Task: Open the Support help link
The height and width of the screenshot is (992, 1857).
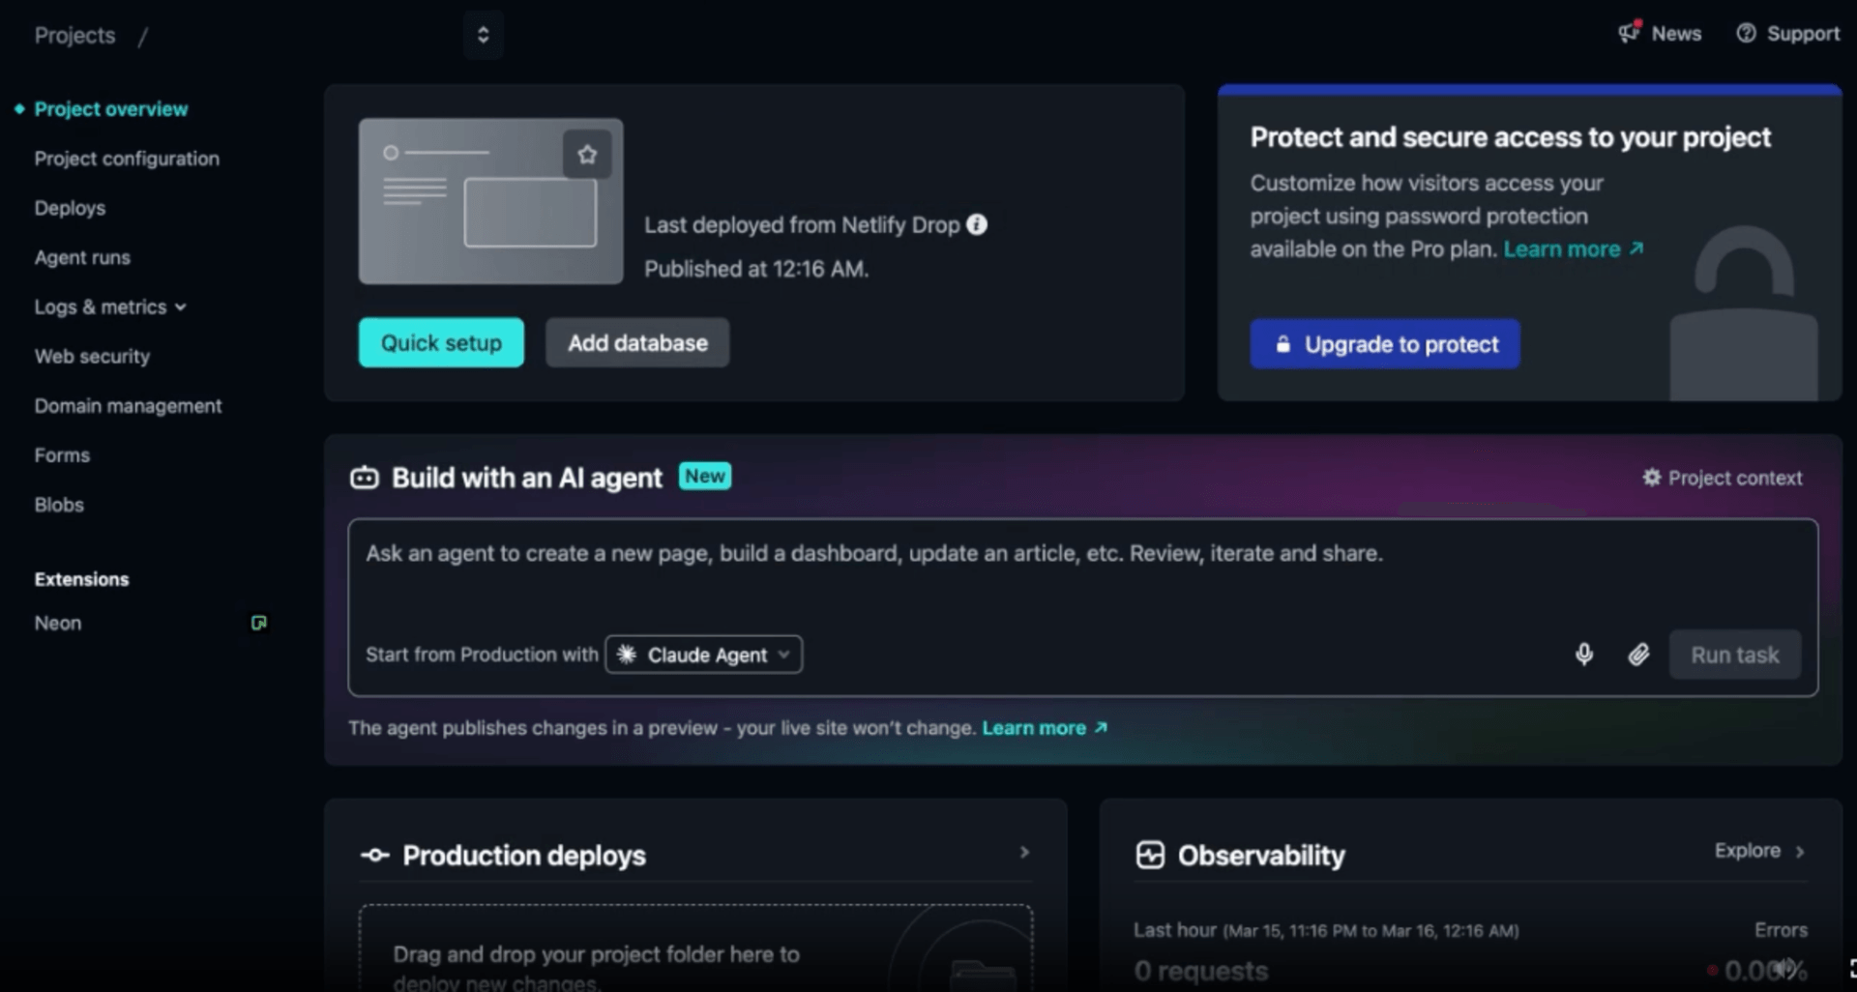Action: 1787,33
